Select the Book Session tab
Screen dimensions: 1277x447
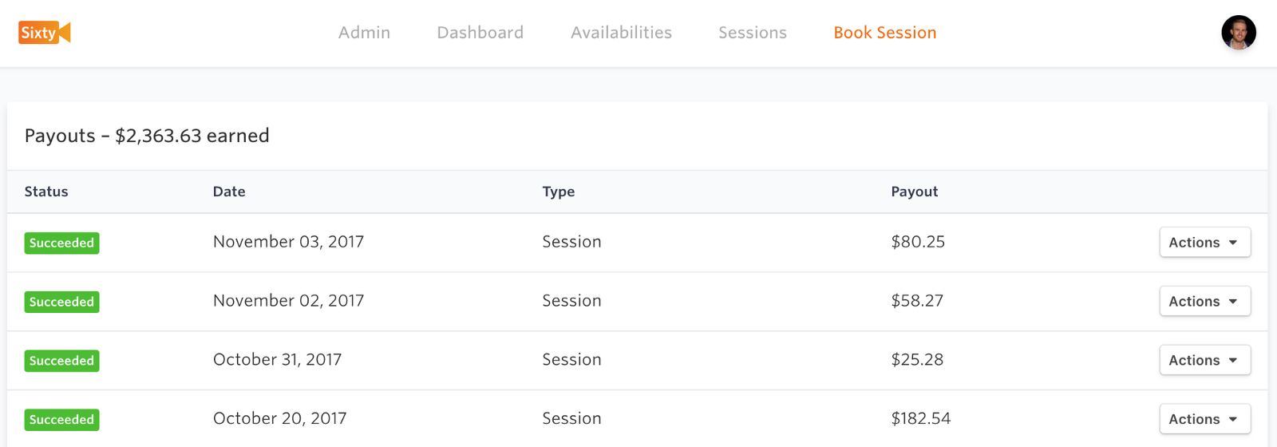pos(885,33)
